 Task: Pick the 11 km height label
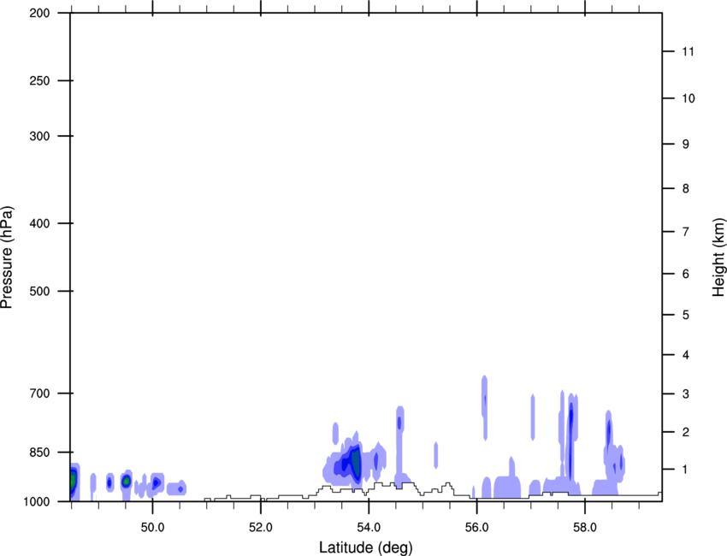pos(688,51)
